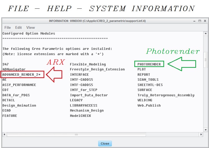Click the vertical scrollbar up arrow

tap(206, 34)
